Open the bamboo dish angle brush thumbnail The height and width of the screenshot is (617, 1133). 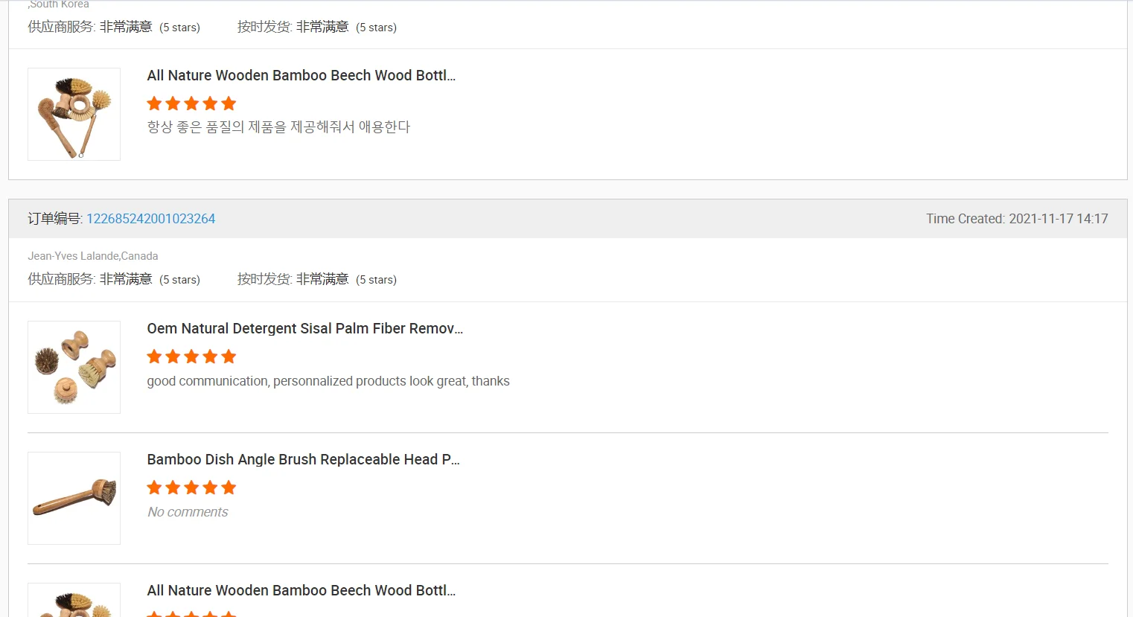coord(74,498)
